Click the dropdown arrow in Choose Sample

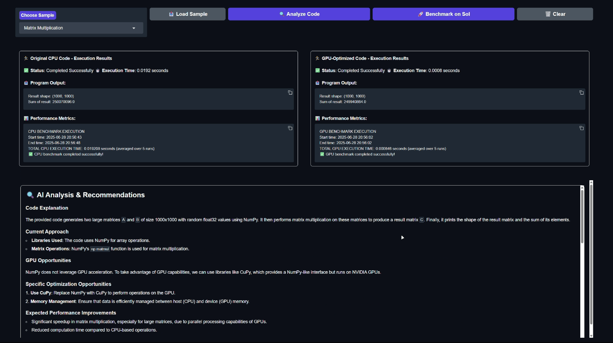(134, 28)
